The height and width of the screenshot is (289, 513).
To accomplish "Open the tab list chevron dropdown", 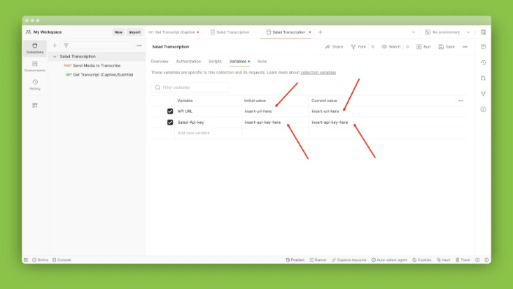I will tap(413, 32).
